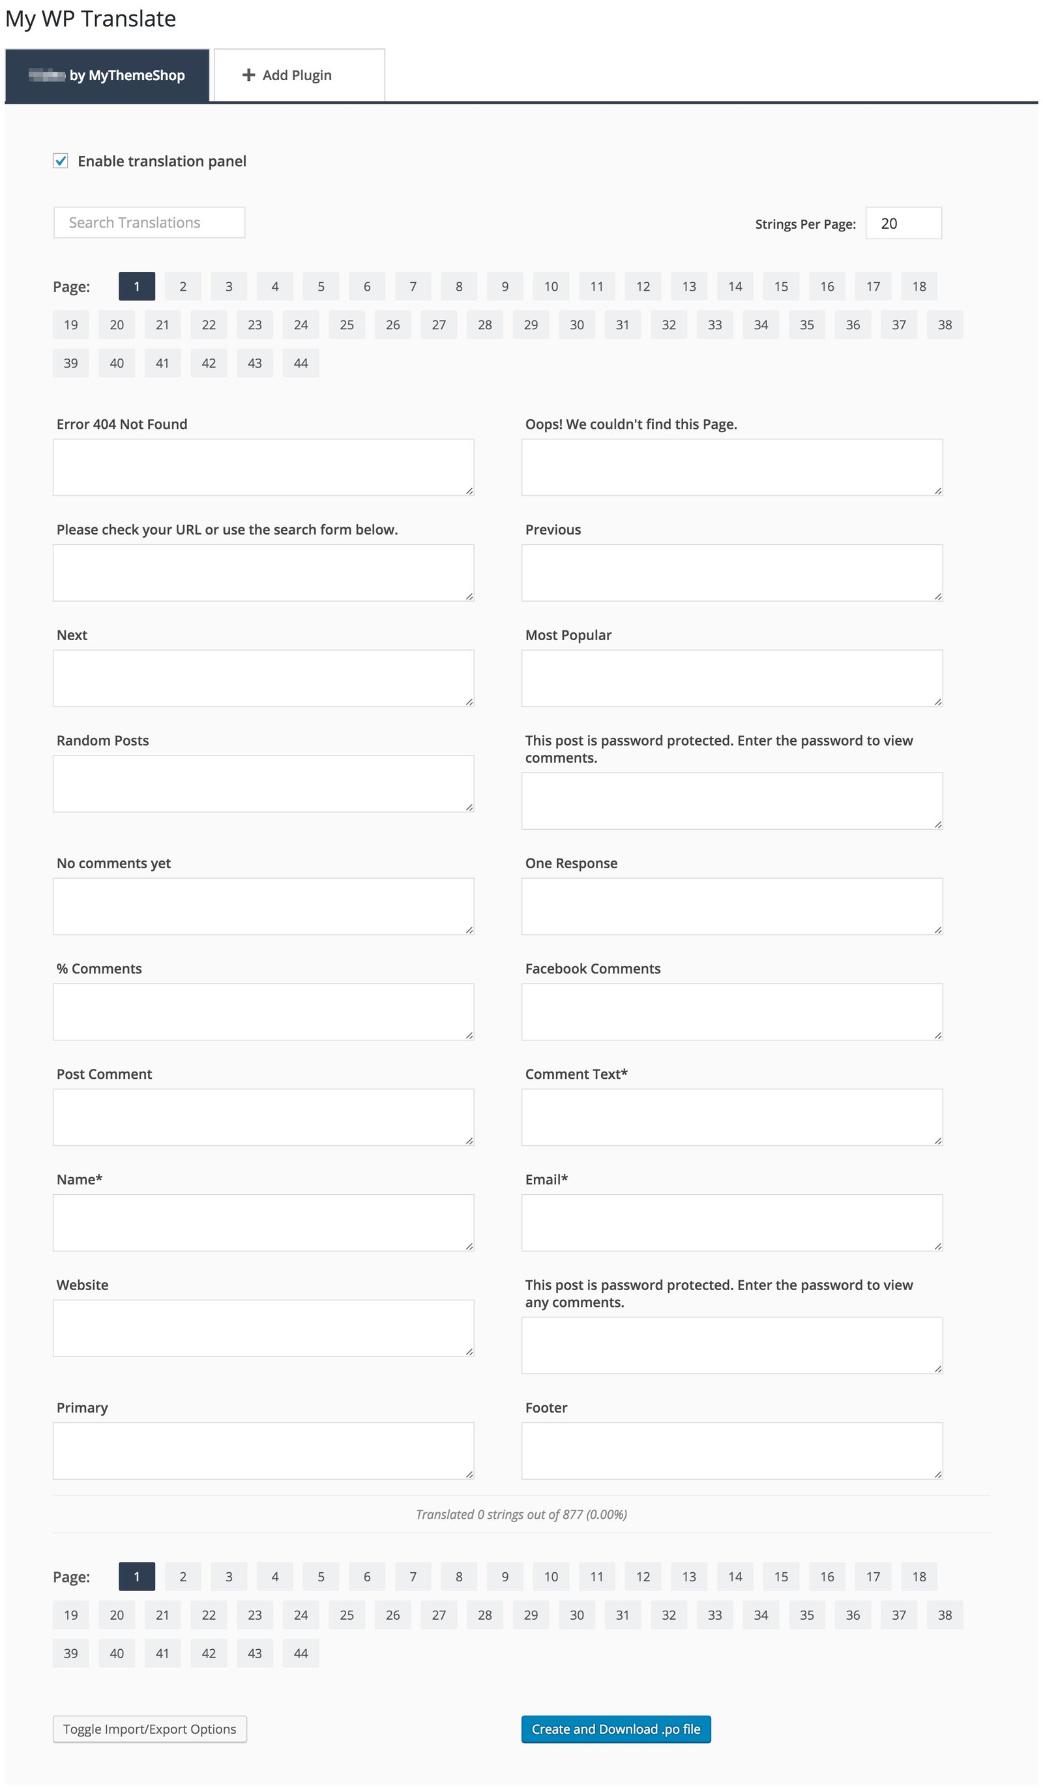Image resolution: width=1043 pixels, height=1788 pixels.
Task: Click the Error 404 Not Found textarea
Action: [x=263, y=467]
